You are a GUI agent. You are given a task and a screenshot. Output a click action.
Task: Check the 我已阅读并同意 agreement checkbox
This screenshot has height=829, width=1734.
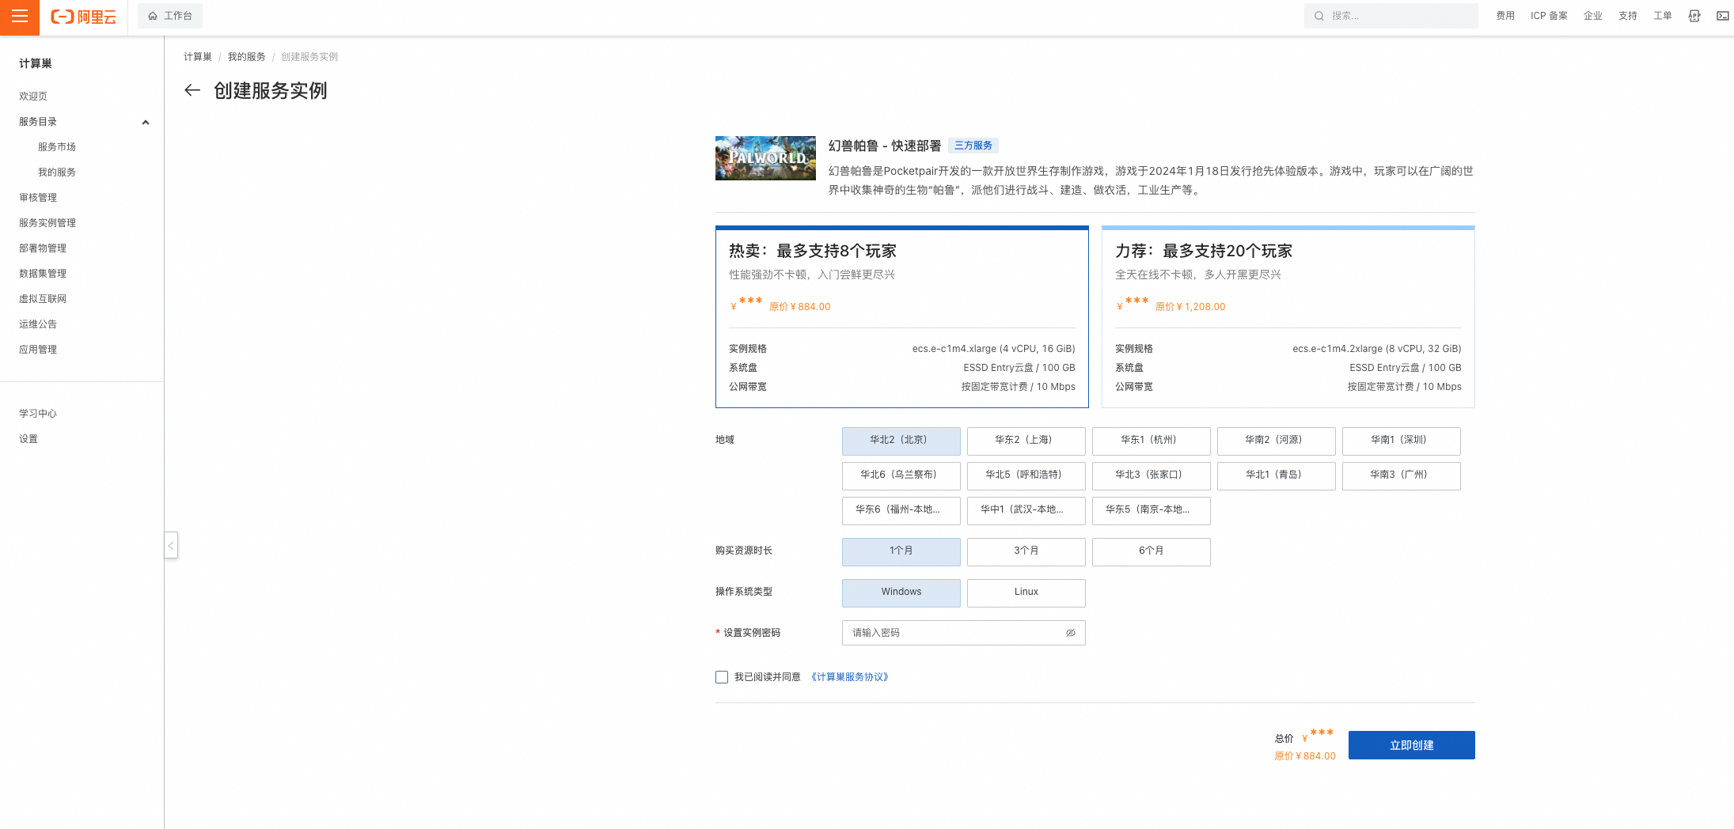722,677
